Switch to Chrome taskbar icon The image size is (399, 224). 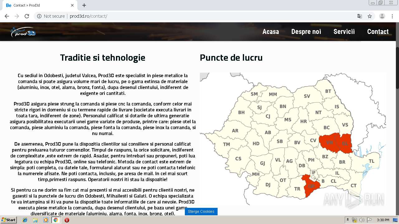[x=55, y=220]
